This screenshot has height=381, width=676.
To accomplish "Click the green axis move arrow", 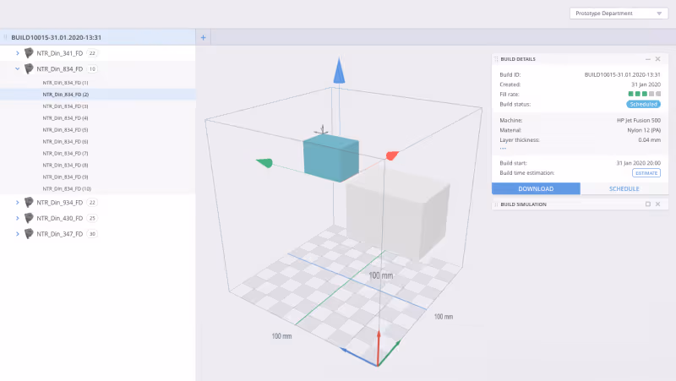I will pos(264,162).
